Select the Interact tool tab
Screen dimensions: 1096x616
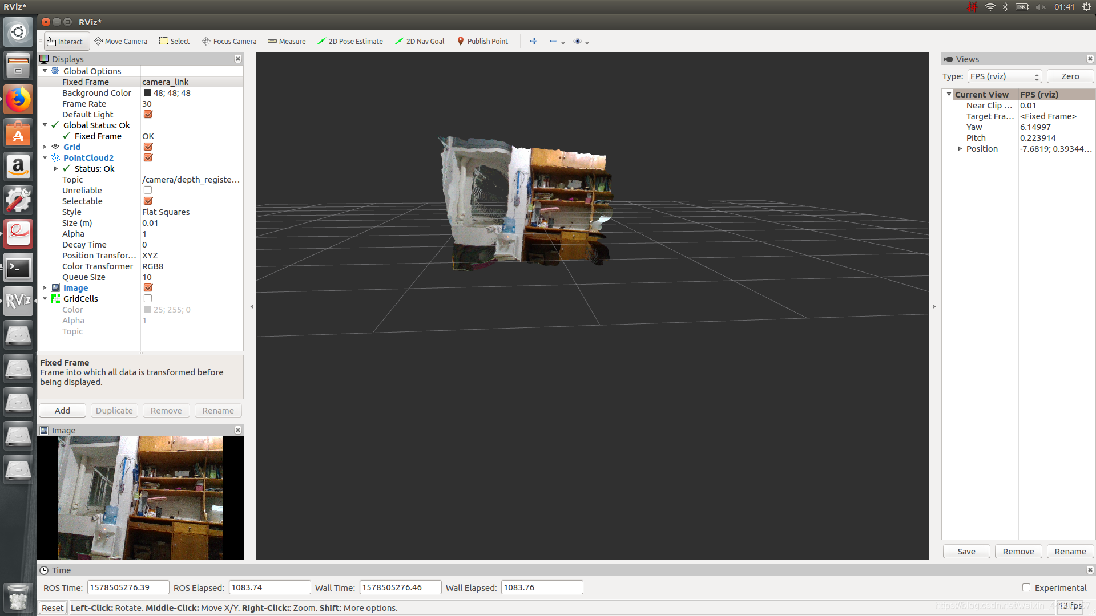[65, 42]
